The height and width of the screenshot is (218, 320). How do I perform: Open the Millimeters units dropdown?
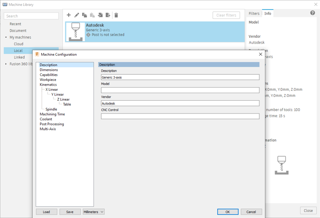(94, 212)
